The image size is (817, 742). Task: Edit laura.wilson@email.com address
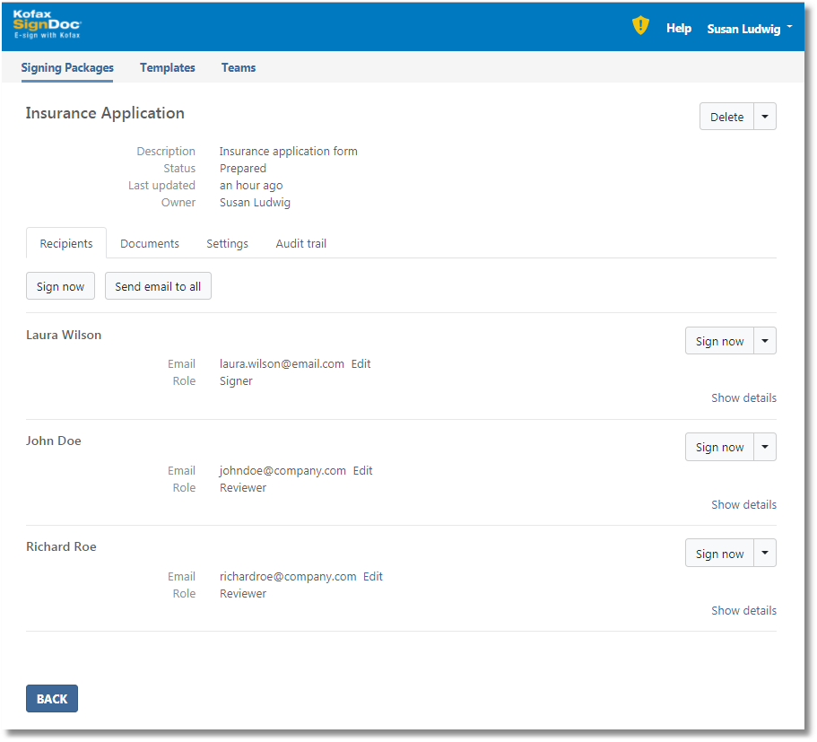pyautogui.click(x=361, y=364)
